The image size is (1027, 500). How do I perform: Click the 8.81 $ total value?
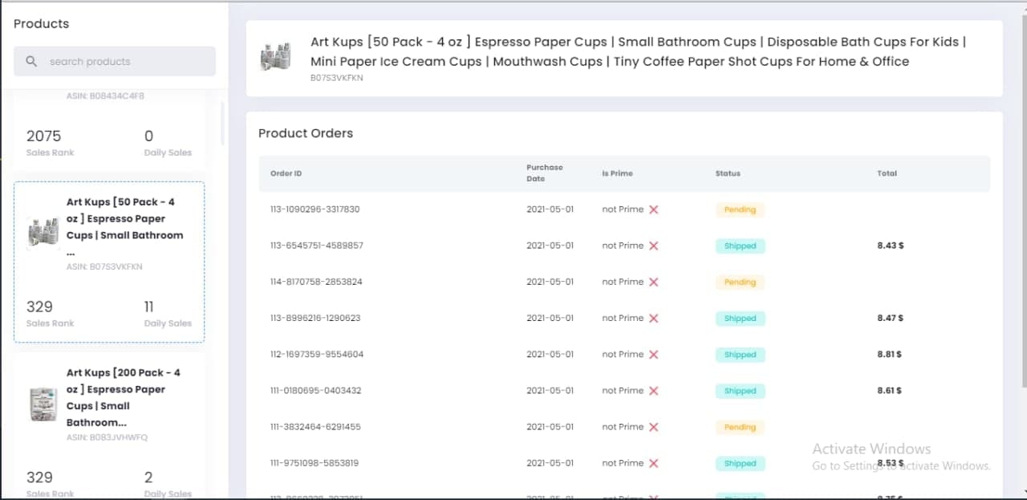(890, 354)
